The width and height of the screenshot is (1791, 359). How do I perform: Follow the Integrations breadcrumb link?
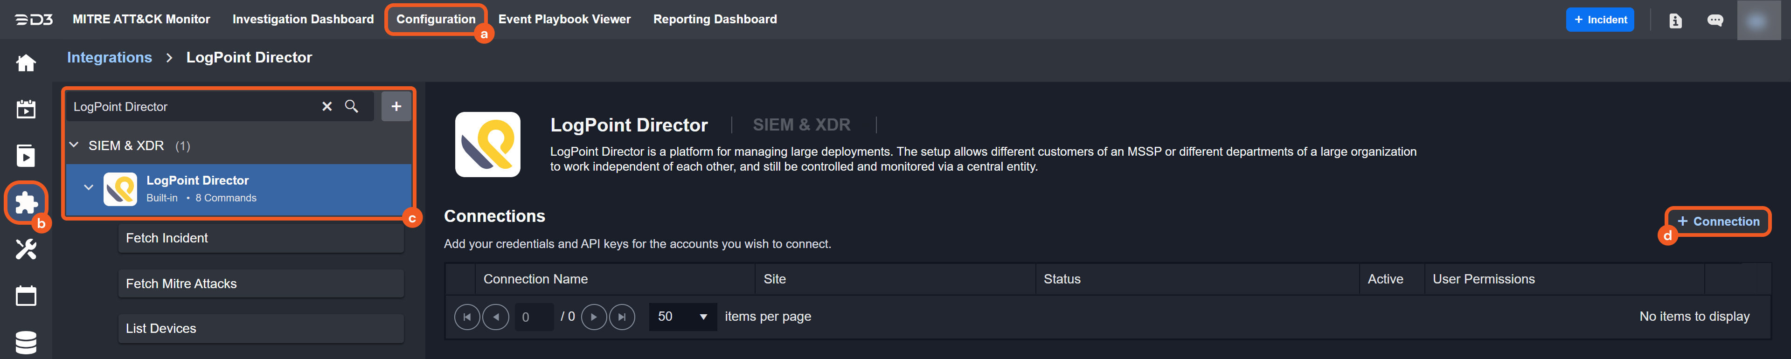109,58
